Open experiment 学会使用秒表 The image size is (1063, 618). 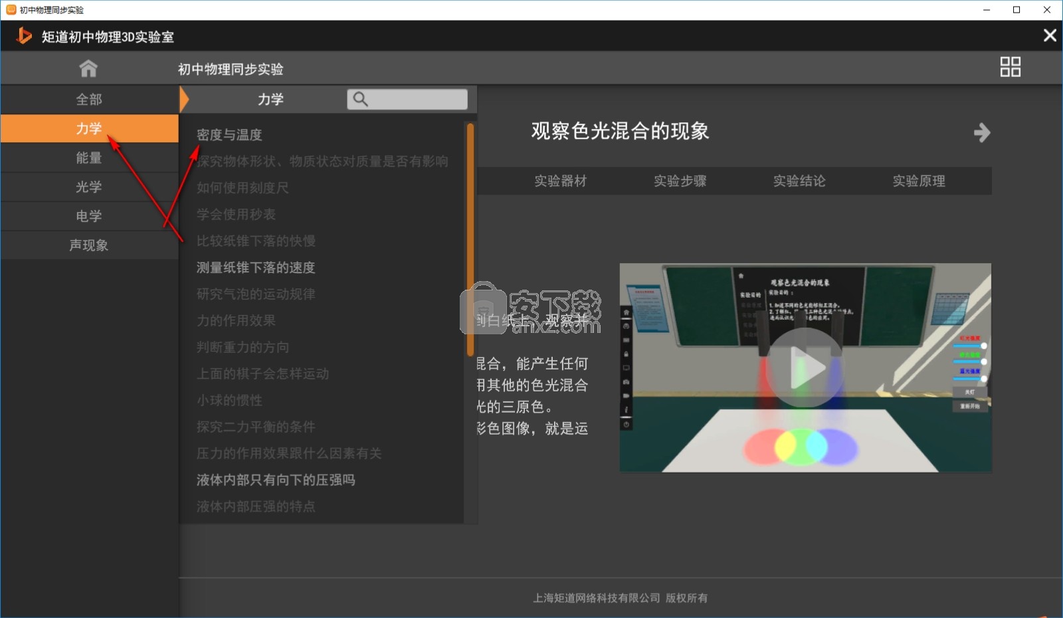pyautogui.click(x=236, y=215)
